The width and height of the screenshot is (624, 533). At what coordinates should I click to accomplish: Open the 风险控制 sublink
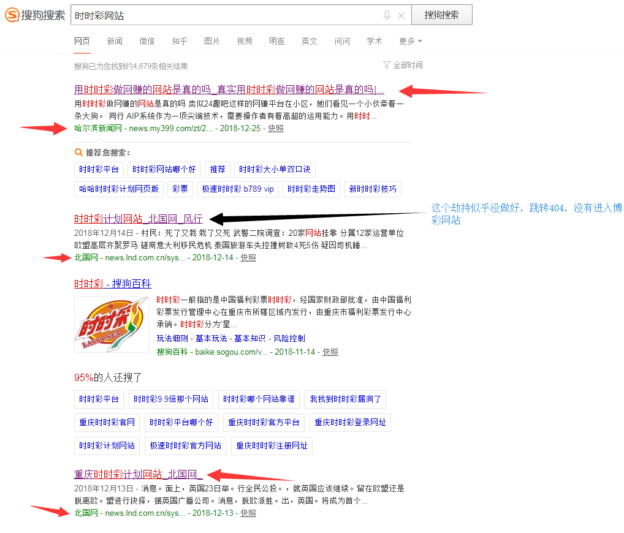click(x=289, y=339)
